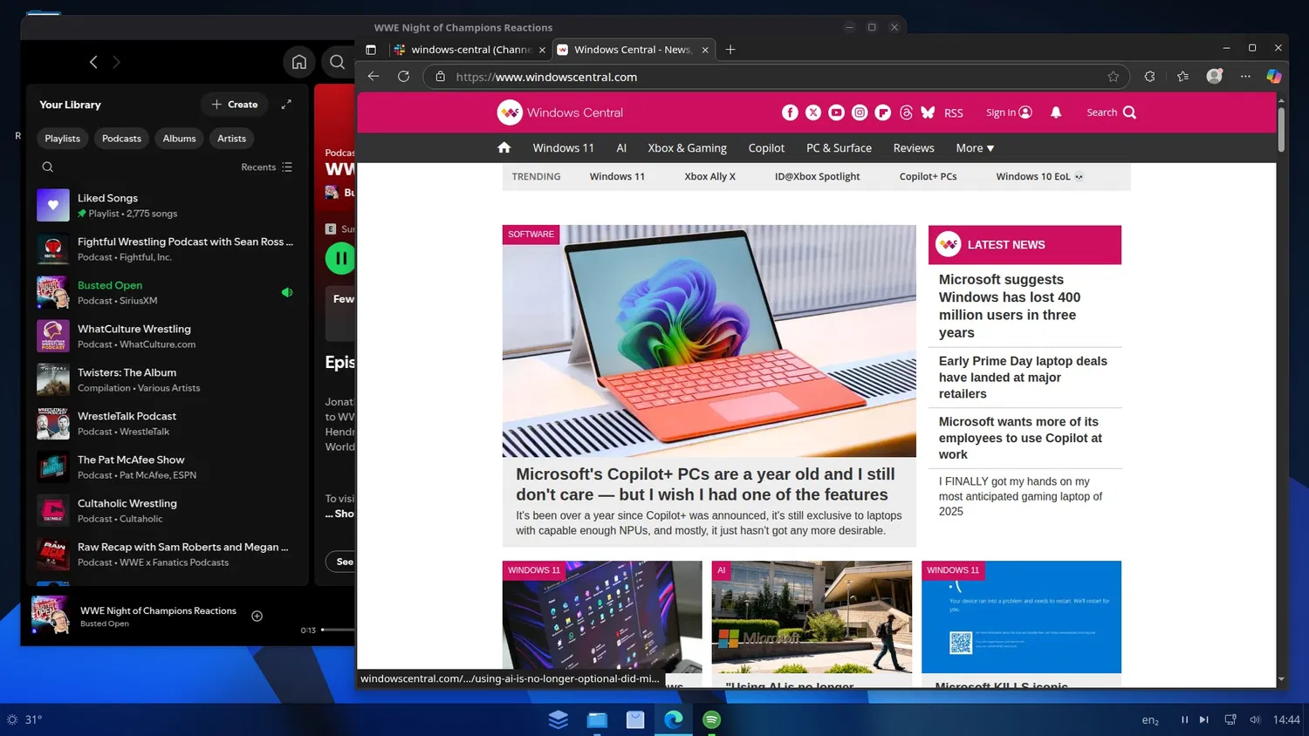The height and width of the screenshot is (736, 1309).
Task: Select the Podcasts filter chip
Action: [121, 139]
